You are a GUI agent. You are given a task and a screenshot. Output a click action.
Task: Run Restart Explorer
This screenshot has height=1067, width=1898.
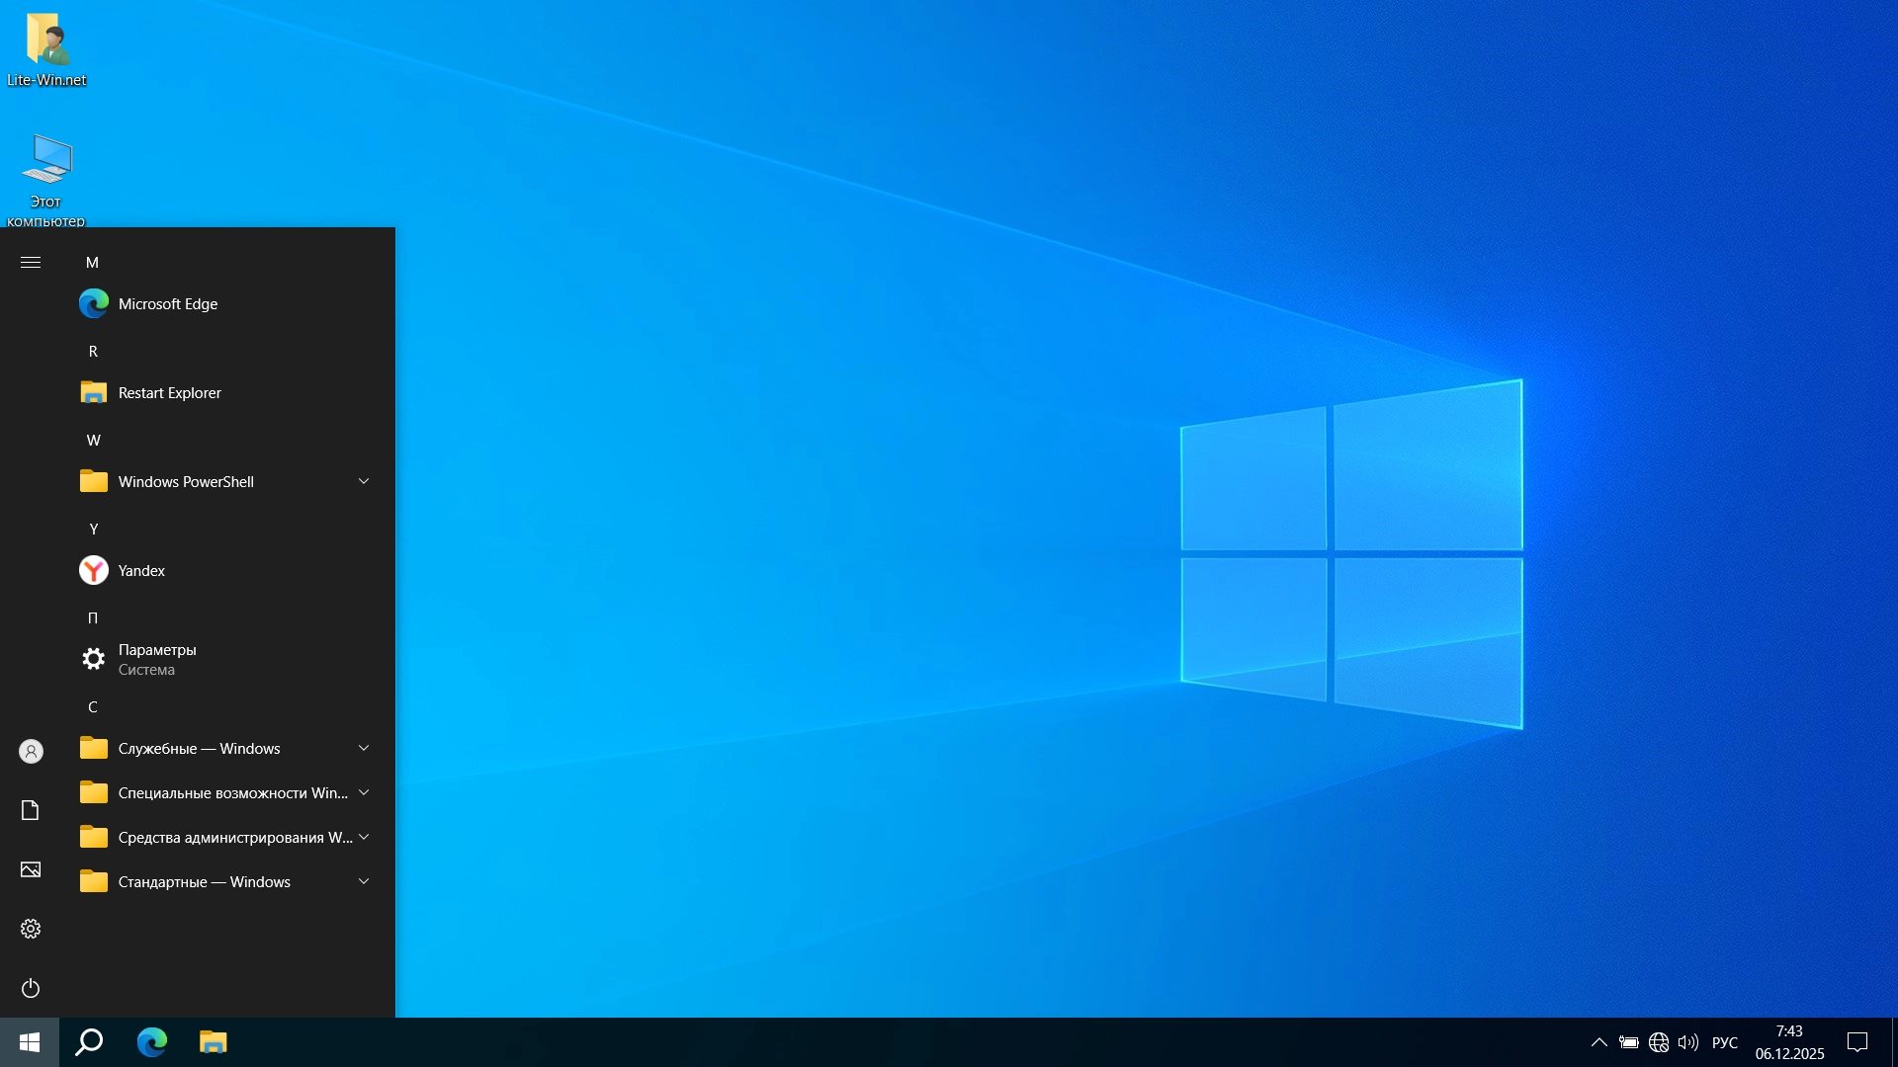pyautogui.click(x=169, y=392)
